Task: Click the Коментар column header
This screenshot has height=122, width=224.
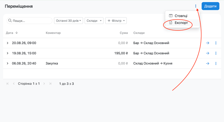Action: click(x=53, y=33)
